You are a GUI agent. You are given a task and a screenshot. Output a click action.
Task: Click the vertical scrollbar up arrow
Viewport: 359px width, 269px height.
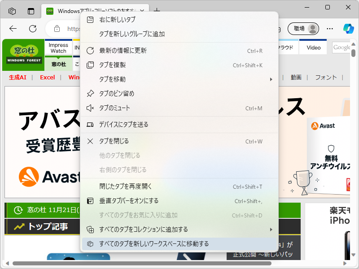[354, 43]
